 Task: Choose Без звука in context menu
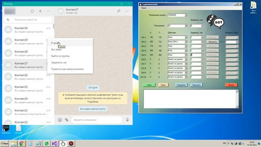[70, 49]
